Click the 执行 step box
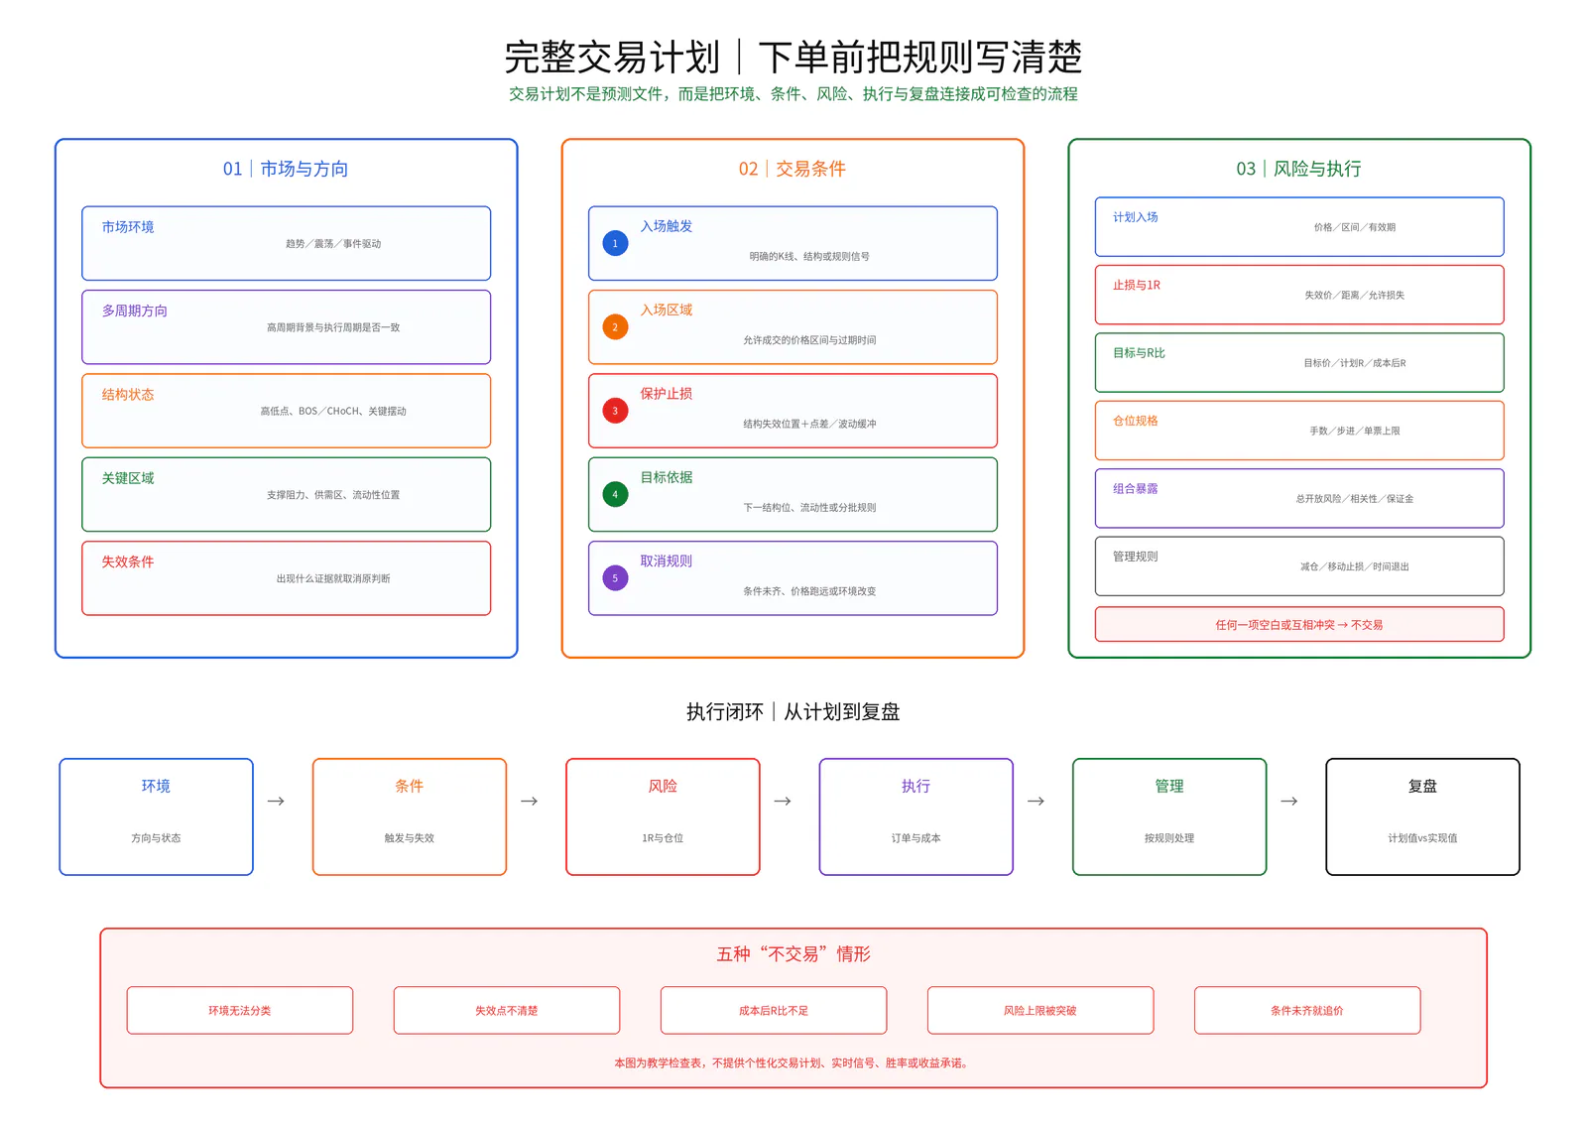This screenshot has height=1122, width=1587. [916, 816]
